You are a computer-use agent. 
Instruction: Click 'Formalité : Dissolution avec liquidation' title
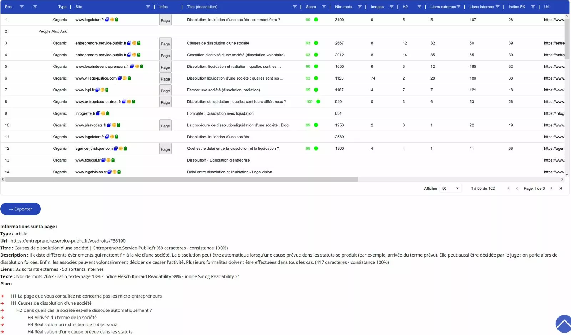click(220, 113)
